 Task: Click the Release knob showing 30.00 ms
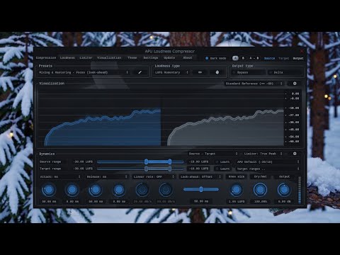coord(96,189)
